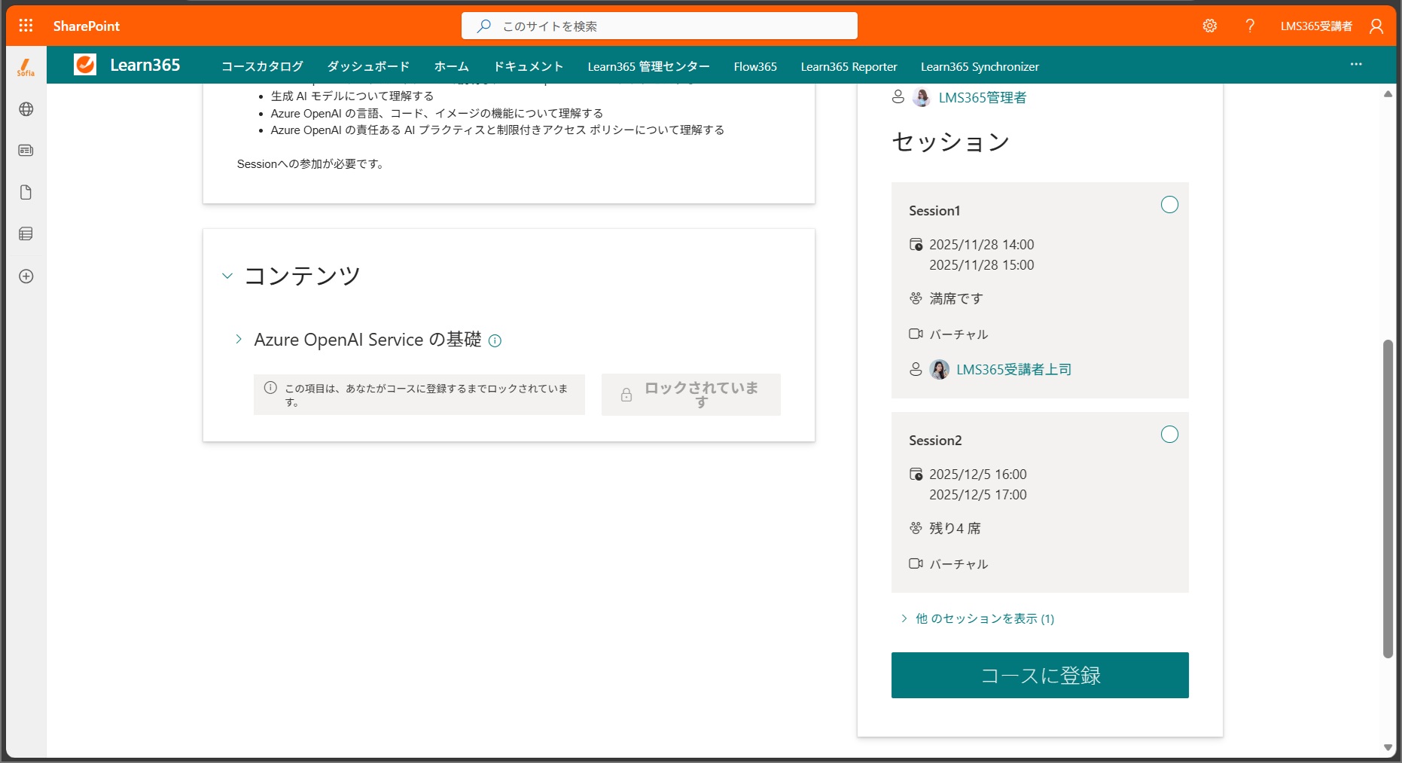This screenshot has height=763, width=1402.
Task: Click the このサイトを検索 search field
Action: point(659,26)
